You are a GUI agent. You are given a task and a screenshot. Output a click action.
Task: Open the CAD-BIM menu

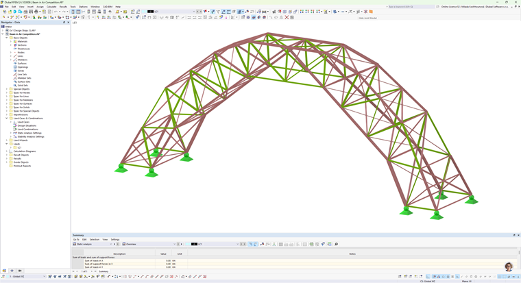tap(108, 7)
